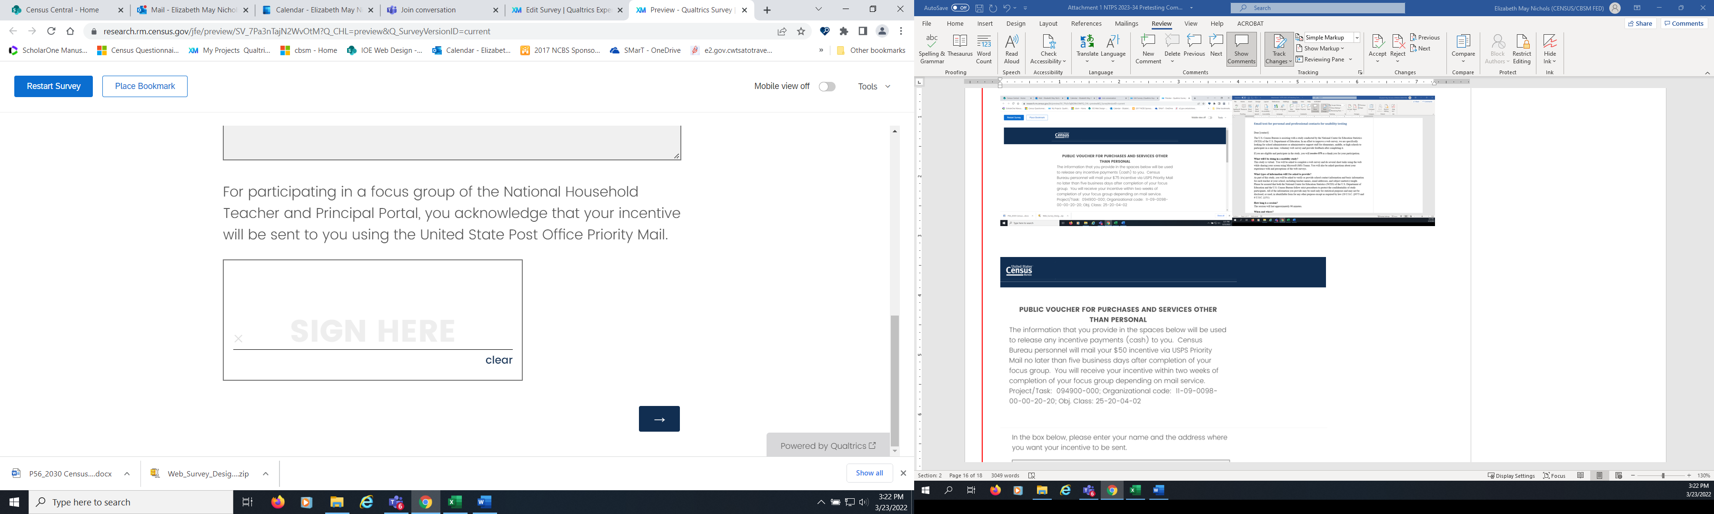Click the Restart Survey button
Image resolution: width=1714 pixels, height=514 pixels.
point(53,87)
